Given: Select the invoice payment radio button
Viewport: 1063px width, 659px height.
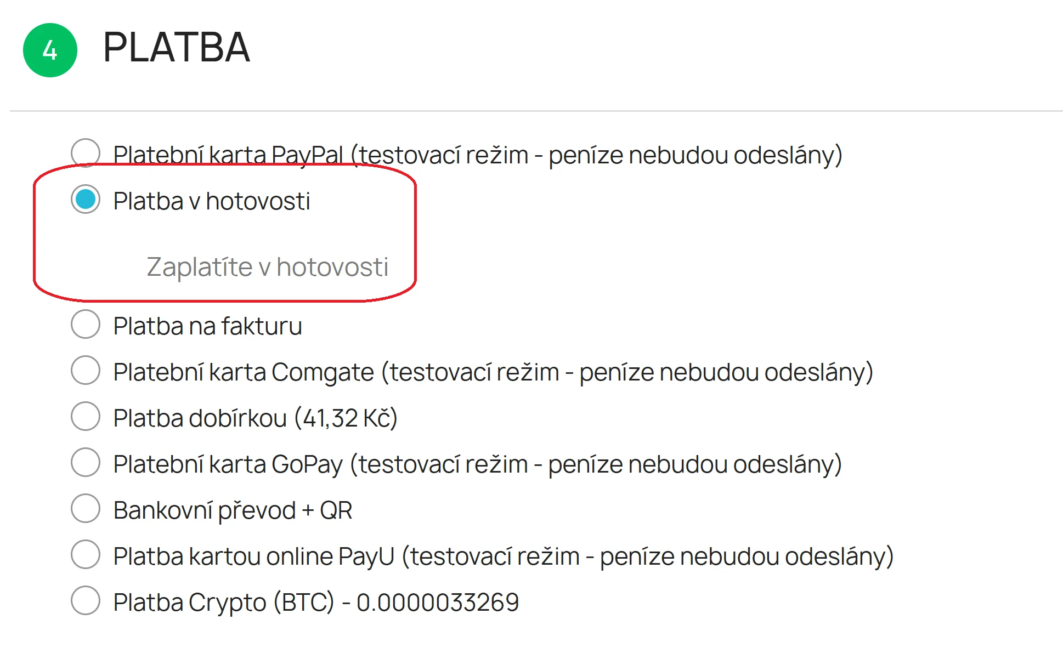Looking at the screenshot, I should pyautogui.click(x=86, y=324).
